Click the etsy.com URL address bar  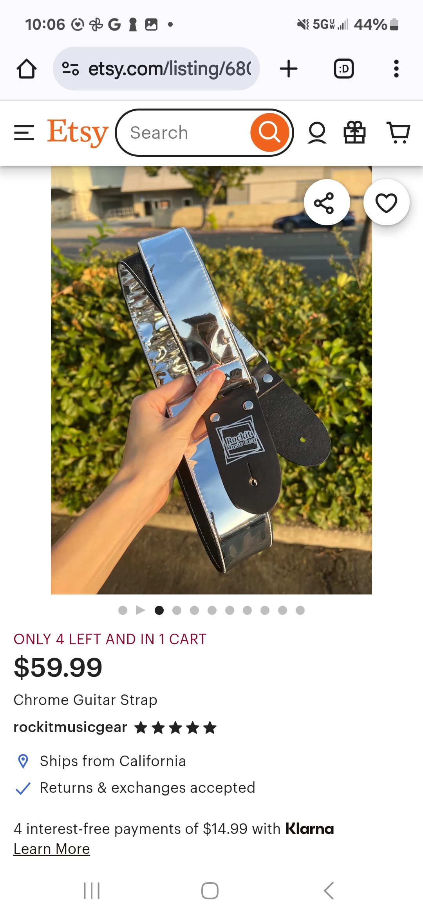click(x=156, y=69)
